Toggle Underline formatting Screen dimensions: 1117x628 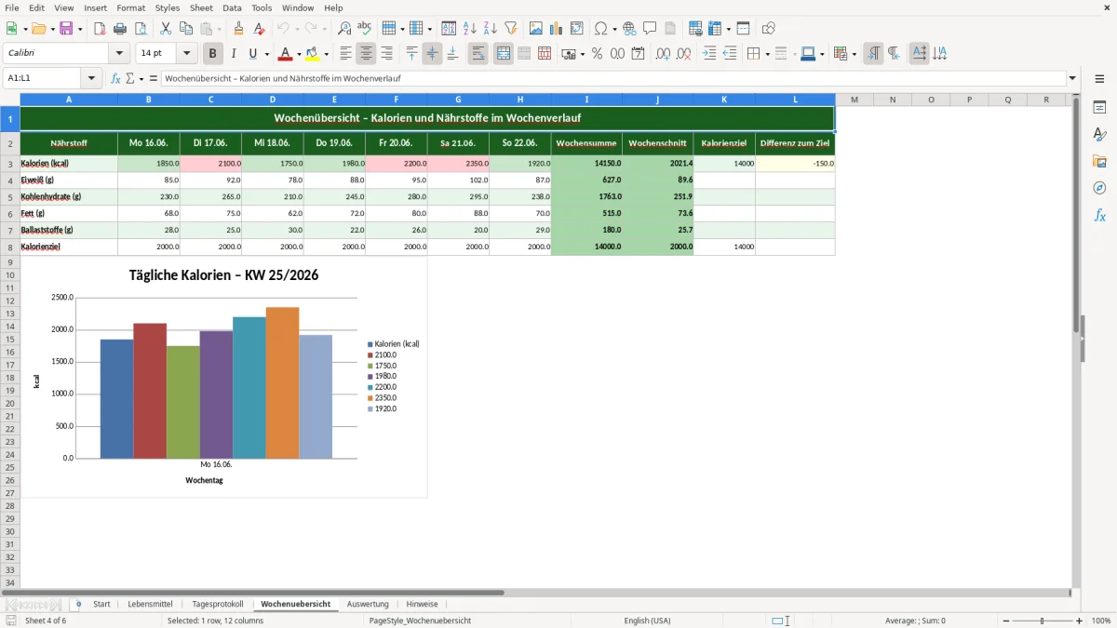[x=253, y=54]
